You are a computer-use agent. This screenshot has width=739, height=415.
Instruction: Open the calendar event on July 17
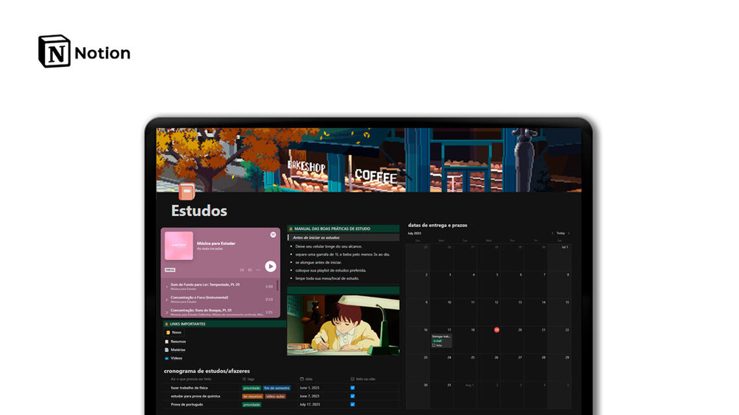442,341
